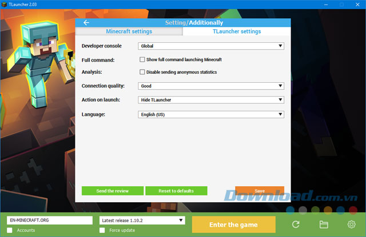Close the TLauncher window

(x=357, y=5)
